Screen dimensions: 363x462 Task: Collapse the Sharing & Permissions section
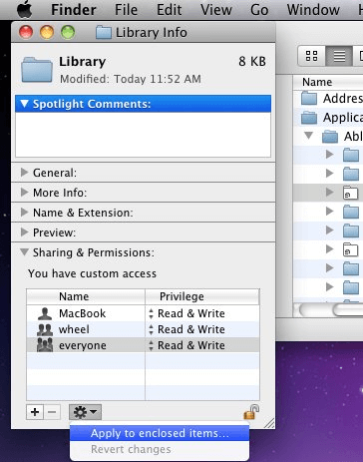(24, 252)
